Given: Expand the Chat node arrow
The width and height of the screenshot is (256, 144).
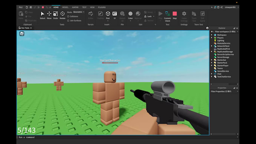Looking at the screenshot, I should (212, 74).
